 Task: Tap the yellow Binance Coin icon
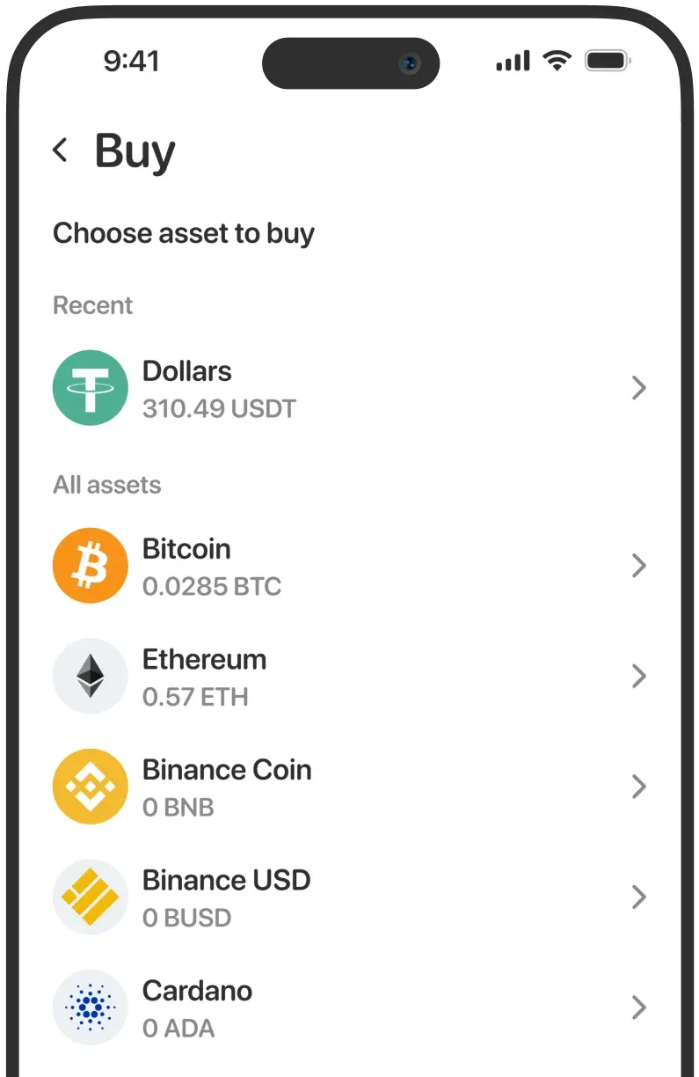(91, 787)
